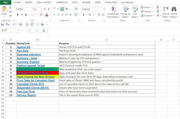Click the Copy icon in Clipboard group
The height and width of the screenshot is (119, 180).
(x=10, y=12)
